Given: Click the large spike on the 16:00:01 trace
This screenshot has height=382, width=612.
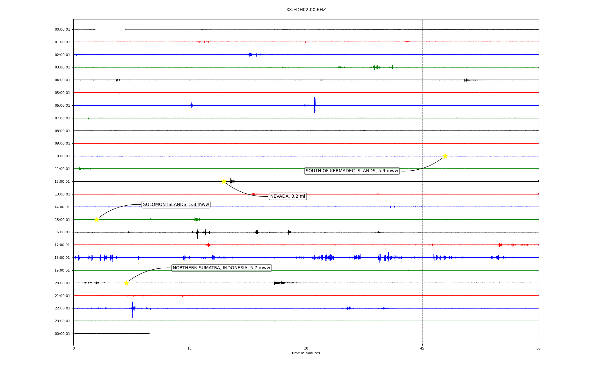Looking at the screenshot, I should 197,231.
